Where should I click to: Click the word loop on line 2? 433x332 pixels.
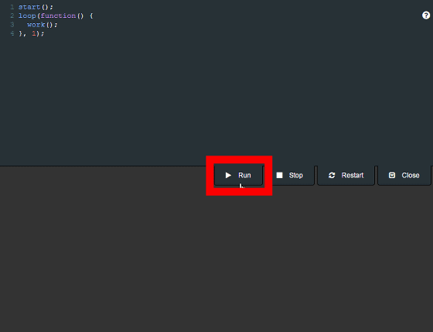[27, 15]
